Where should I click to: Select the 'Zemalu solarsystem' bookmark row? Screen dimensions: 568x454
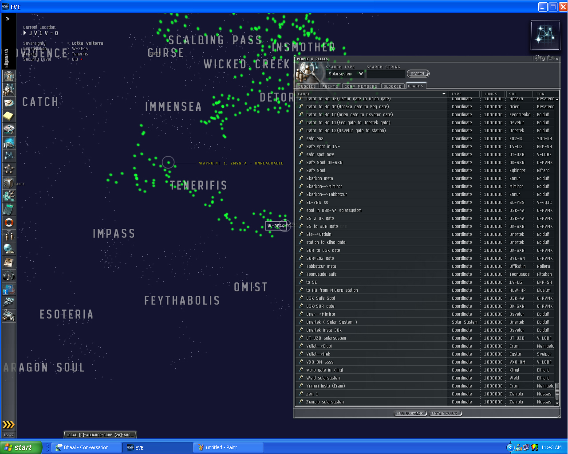coord(425,402)
